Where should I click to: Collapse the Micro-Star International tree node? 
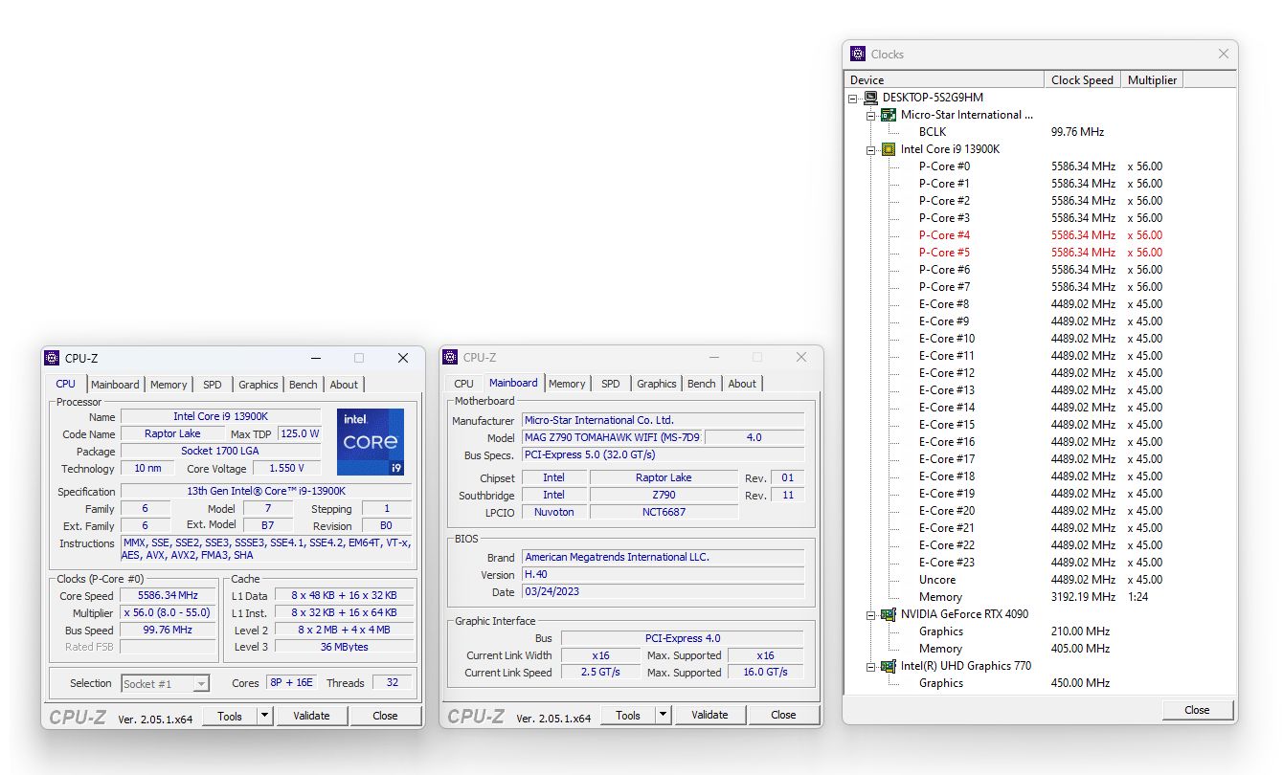click(x=871, y=115)
